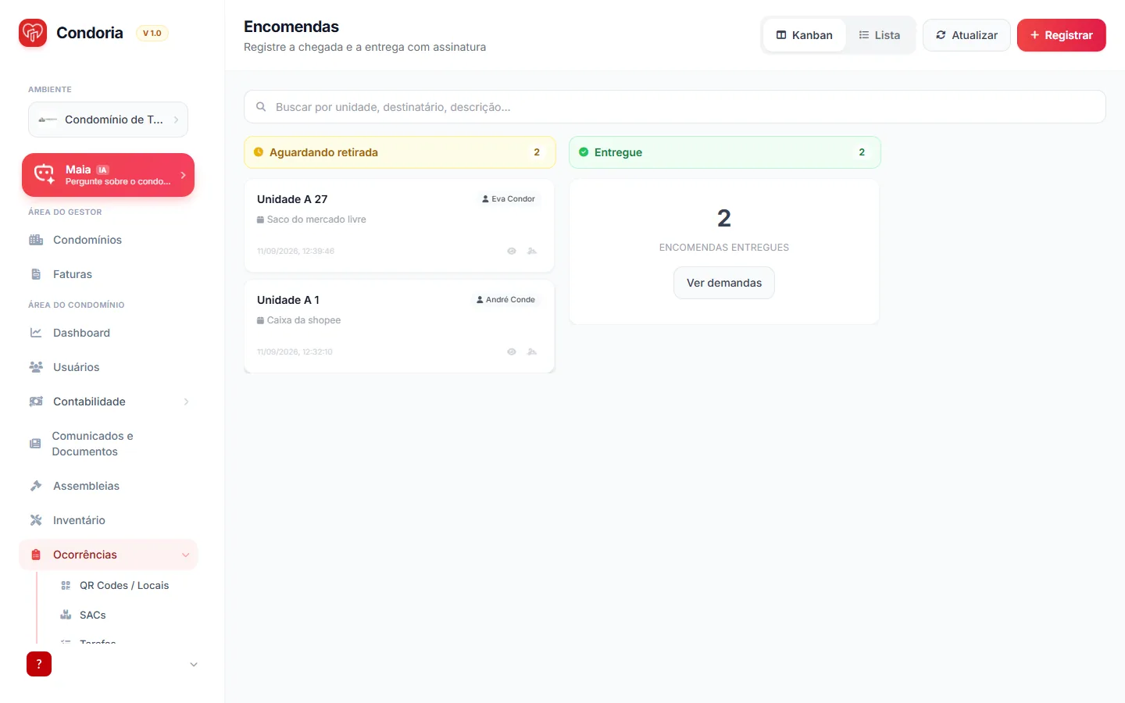View details of Unidade A 1 package
Image resolution: width=1125 pixels, height=703 pixels.
(x=512, y=351)
